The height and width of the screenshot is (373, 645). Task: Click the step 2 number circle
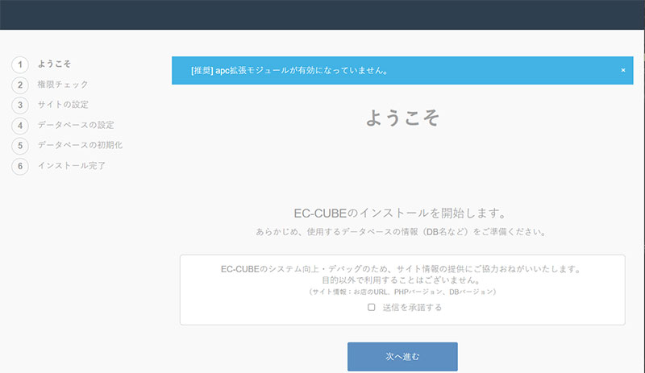tap(20, 84)
